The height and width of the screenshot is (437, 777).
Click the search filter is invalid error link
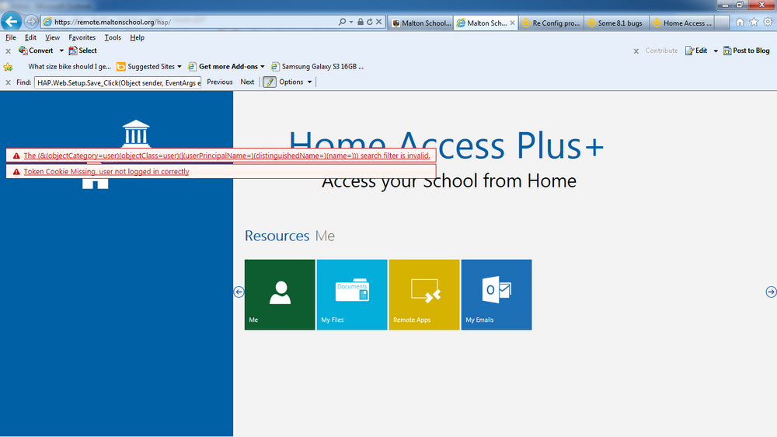[227, 156]
